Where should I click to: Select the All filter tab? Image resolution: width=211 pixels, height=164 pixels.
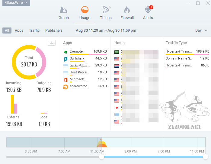coord(7,31)
